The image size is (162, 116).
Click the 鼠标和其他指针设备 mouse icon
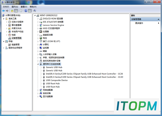[41, 61]
